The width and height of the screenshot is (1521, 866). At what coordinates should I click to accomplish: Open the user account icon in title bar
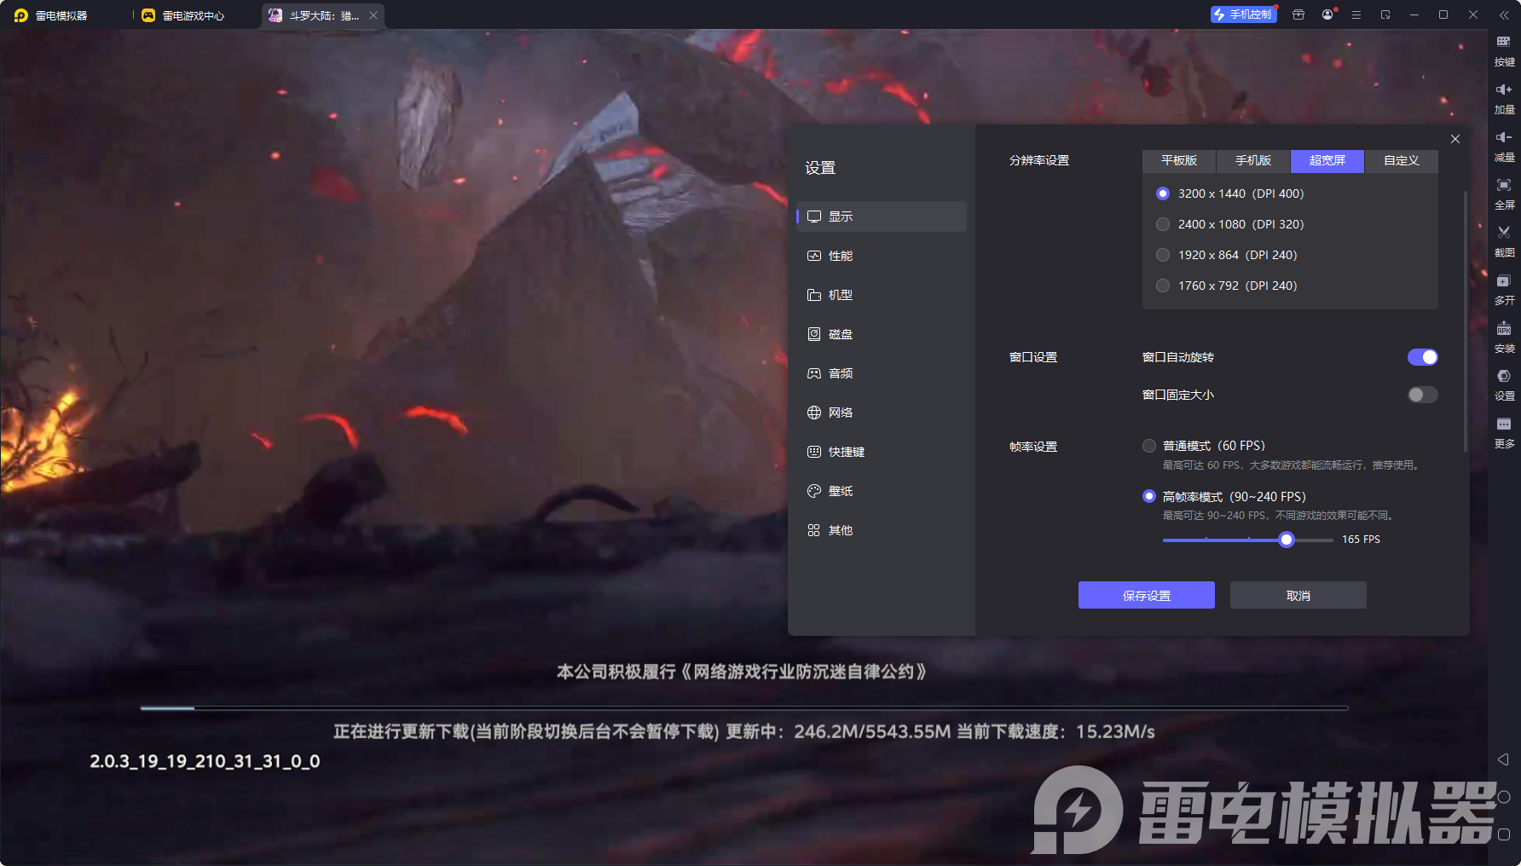[1327, 14]
